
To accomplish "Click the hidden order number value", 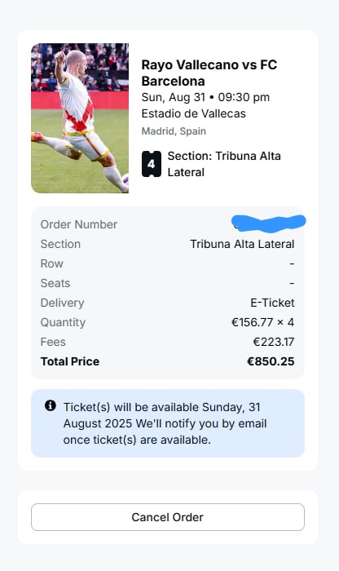I will coord(268,223).
